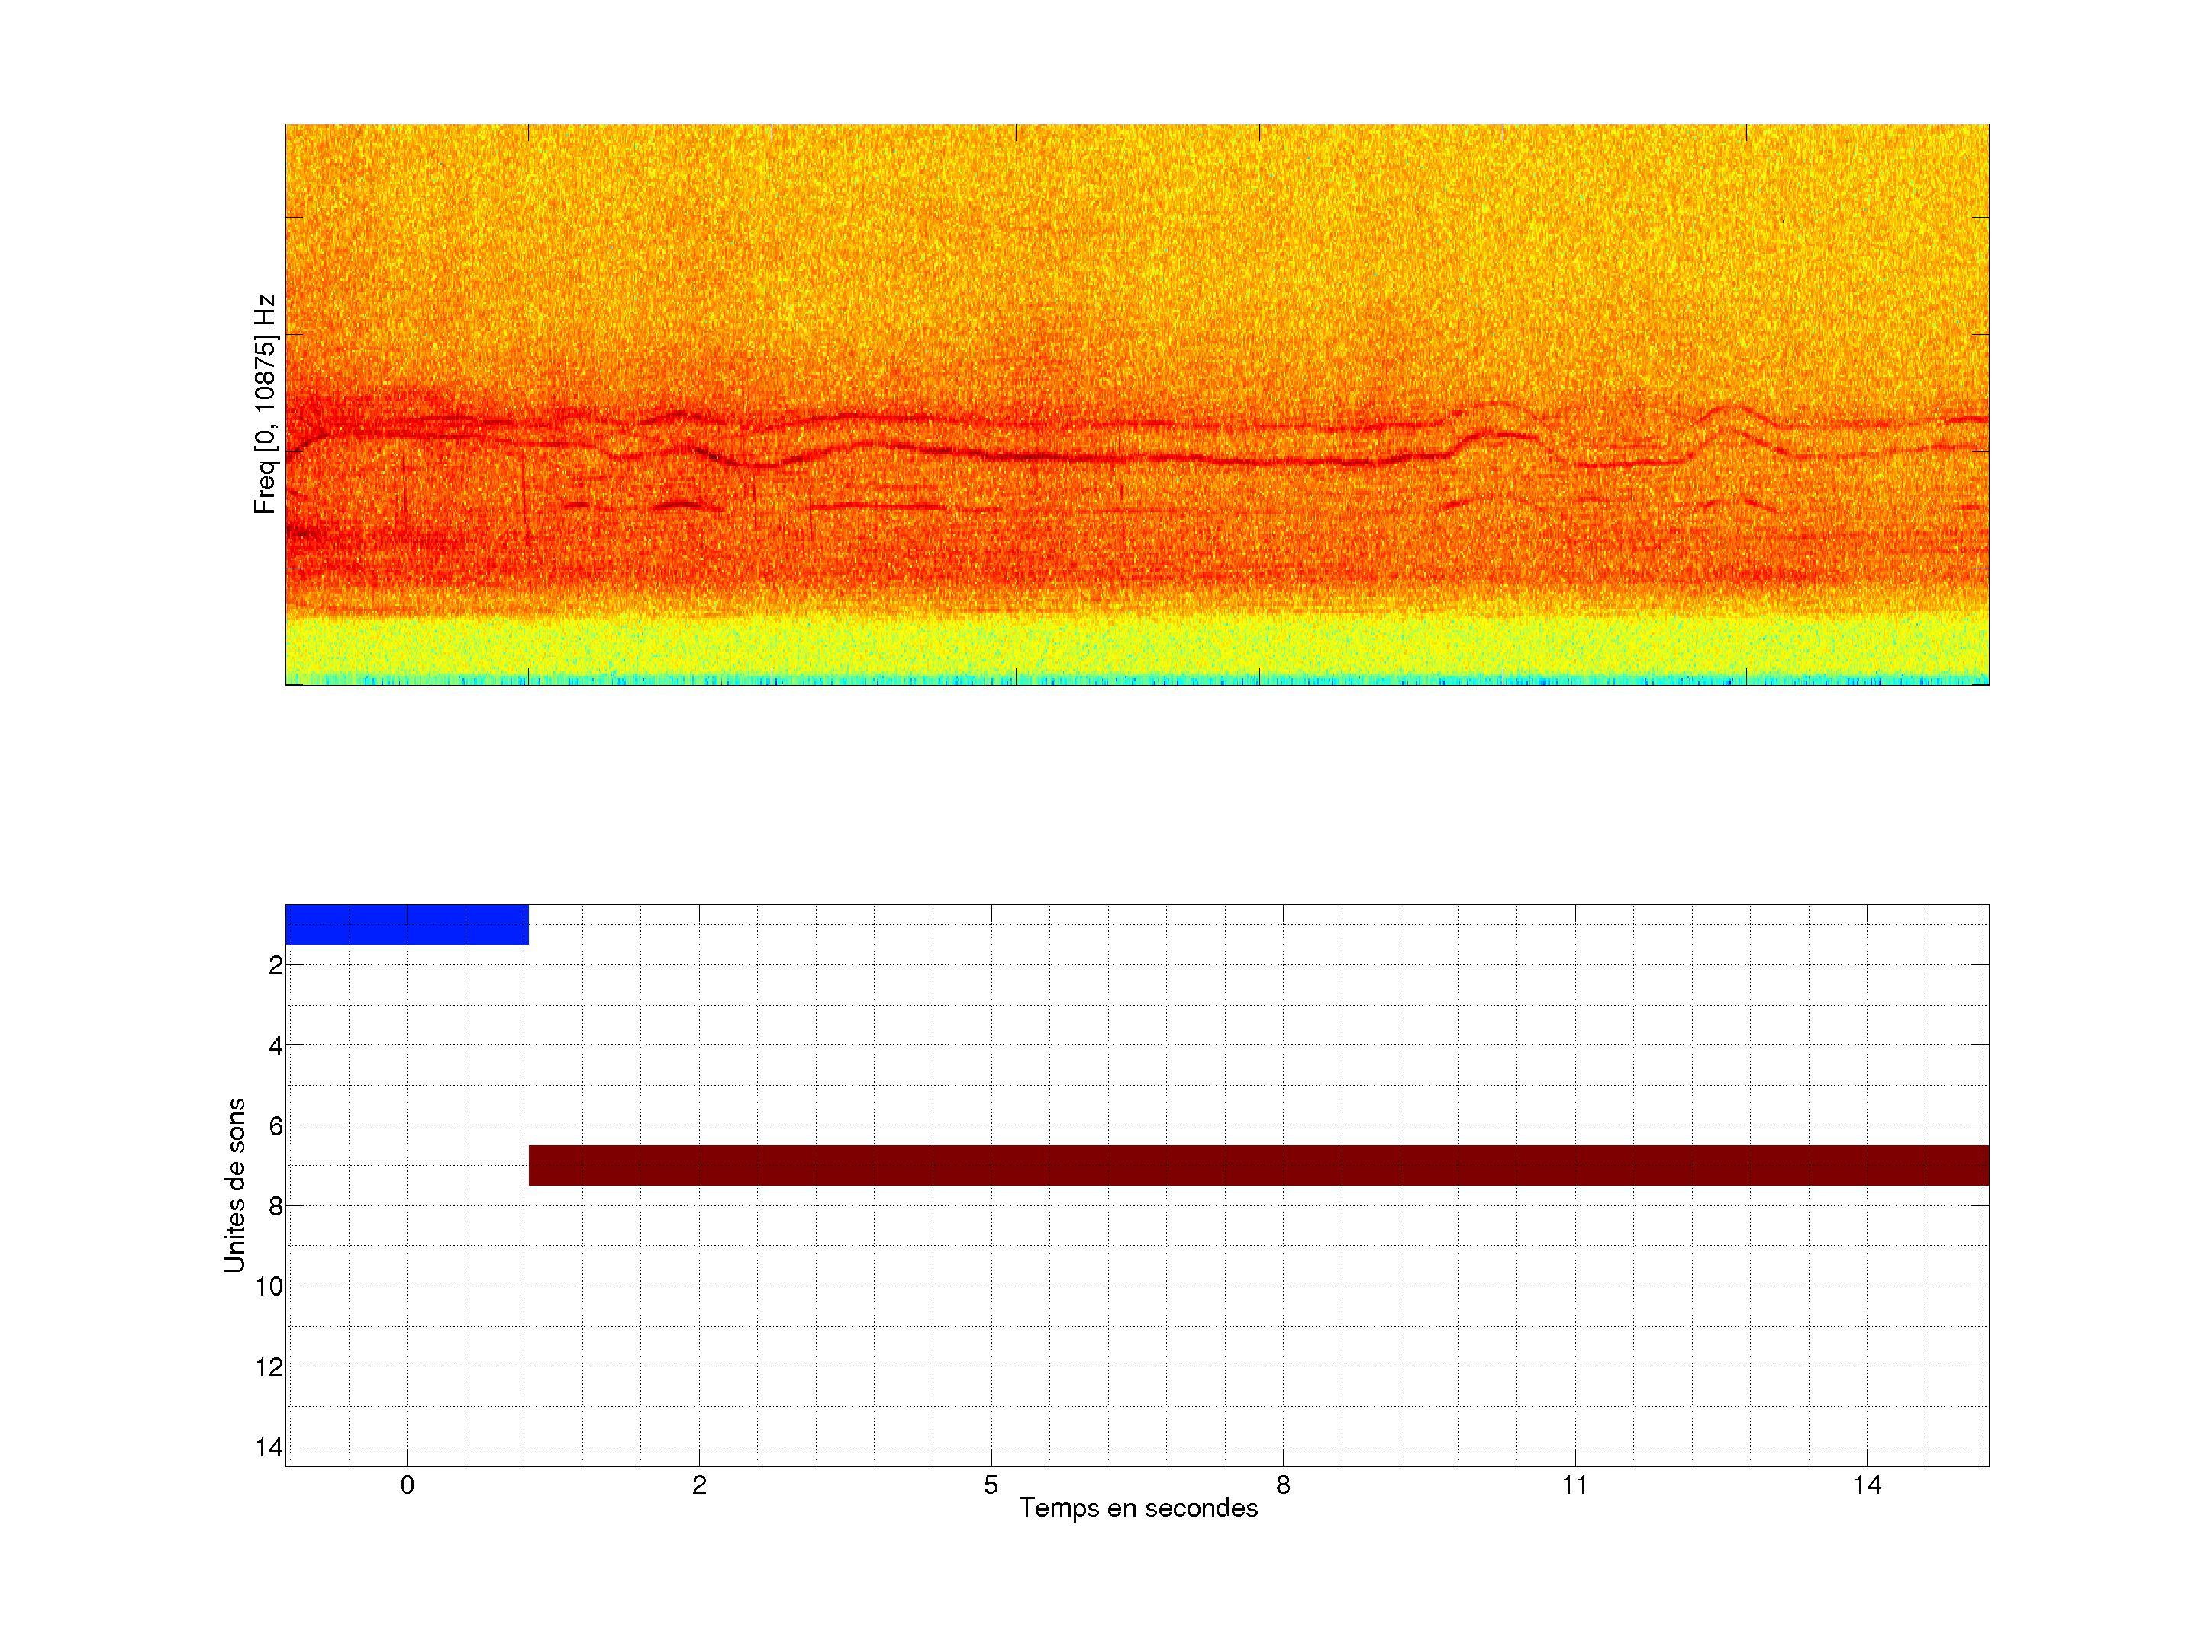
Task: Click y-axis tick label 2 in lower plot
Action: 276,966
